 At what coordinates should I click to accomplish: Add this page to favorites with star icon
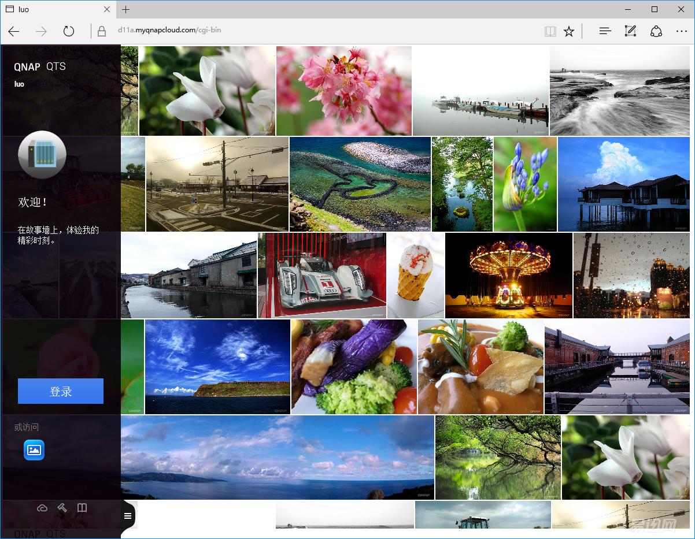(x=569, y=31)
